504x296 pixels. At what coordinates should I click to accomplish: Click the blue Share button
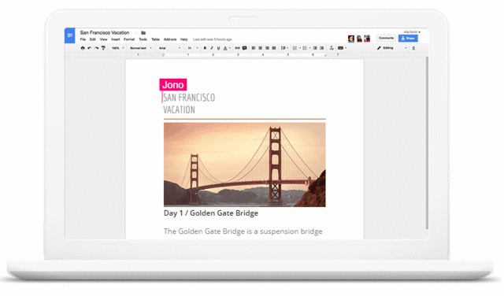(408, 39)
